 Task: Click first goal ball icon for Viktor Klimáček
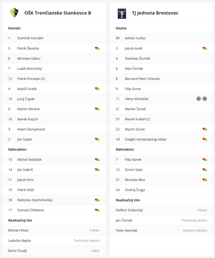coord(199,99)
